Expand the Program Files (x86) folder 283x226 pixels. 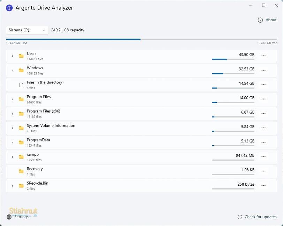click(12, 114)
